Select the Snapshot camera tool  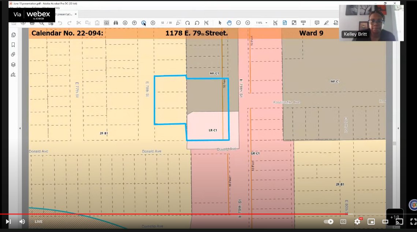(x=107, y=23)
